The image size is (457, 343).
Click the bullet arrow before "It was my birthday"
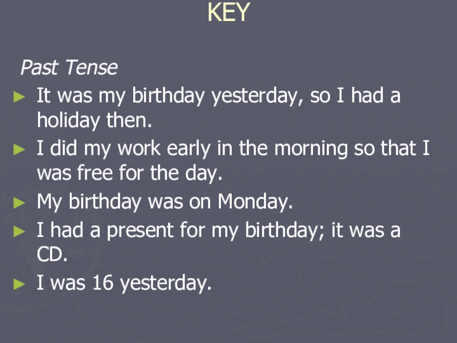click(x=21, y=97)
